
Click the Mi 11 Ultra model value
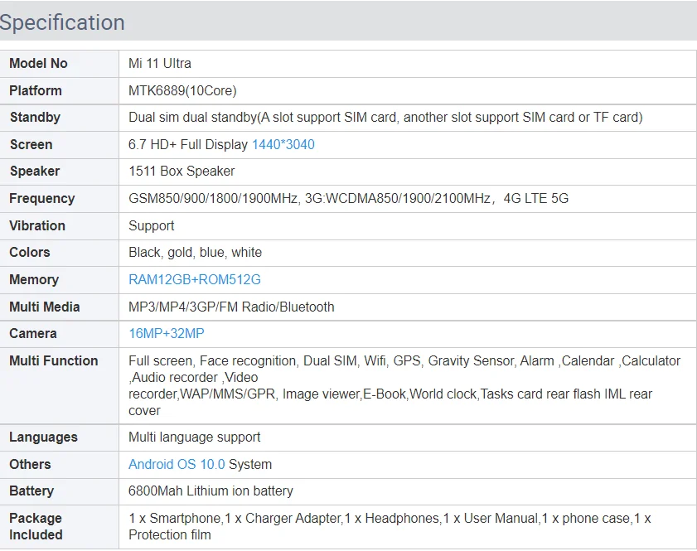[160, 64]
